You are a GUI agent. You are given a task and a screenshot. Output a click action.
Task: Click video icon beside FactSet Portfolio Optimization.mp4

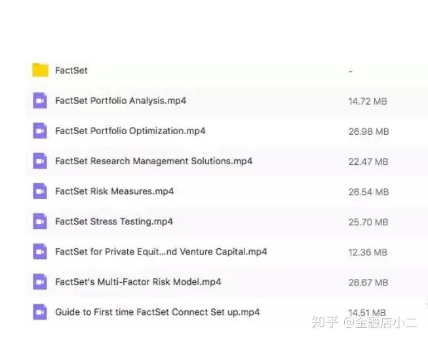click(40, 131)
